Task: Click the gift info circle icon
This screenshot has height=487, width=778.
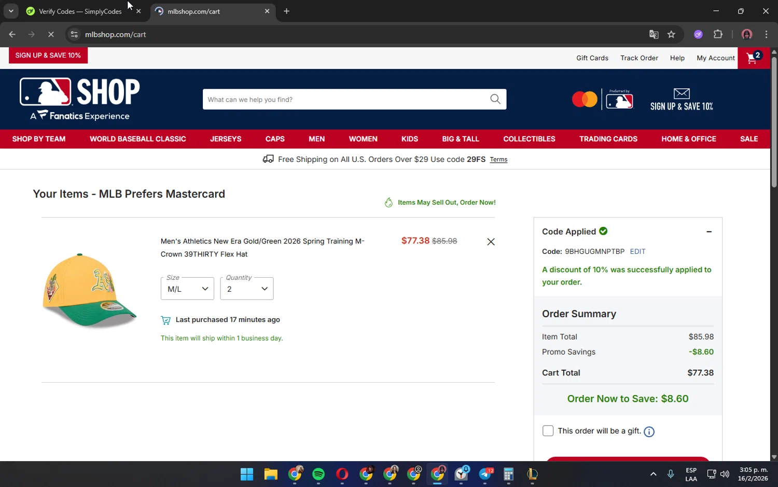Action: click(649, 431)
